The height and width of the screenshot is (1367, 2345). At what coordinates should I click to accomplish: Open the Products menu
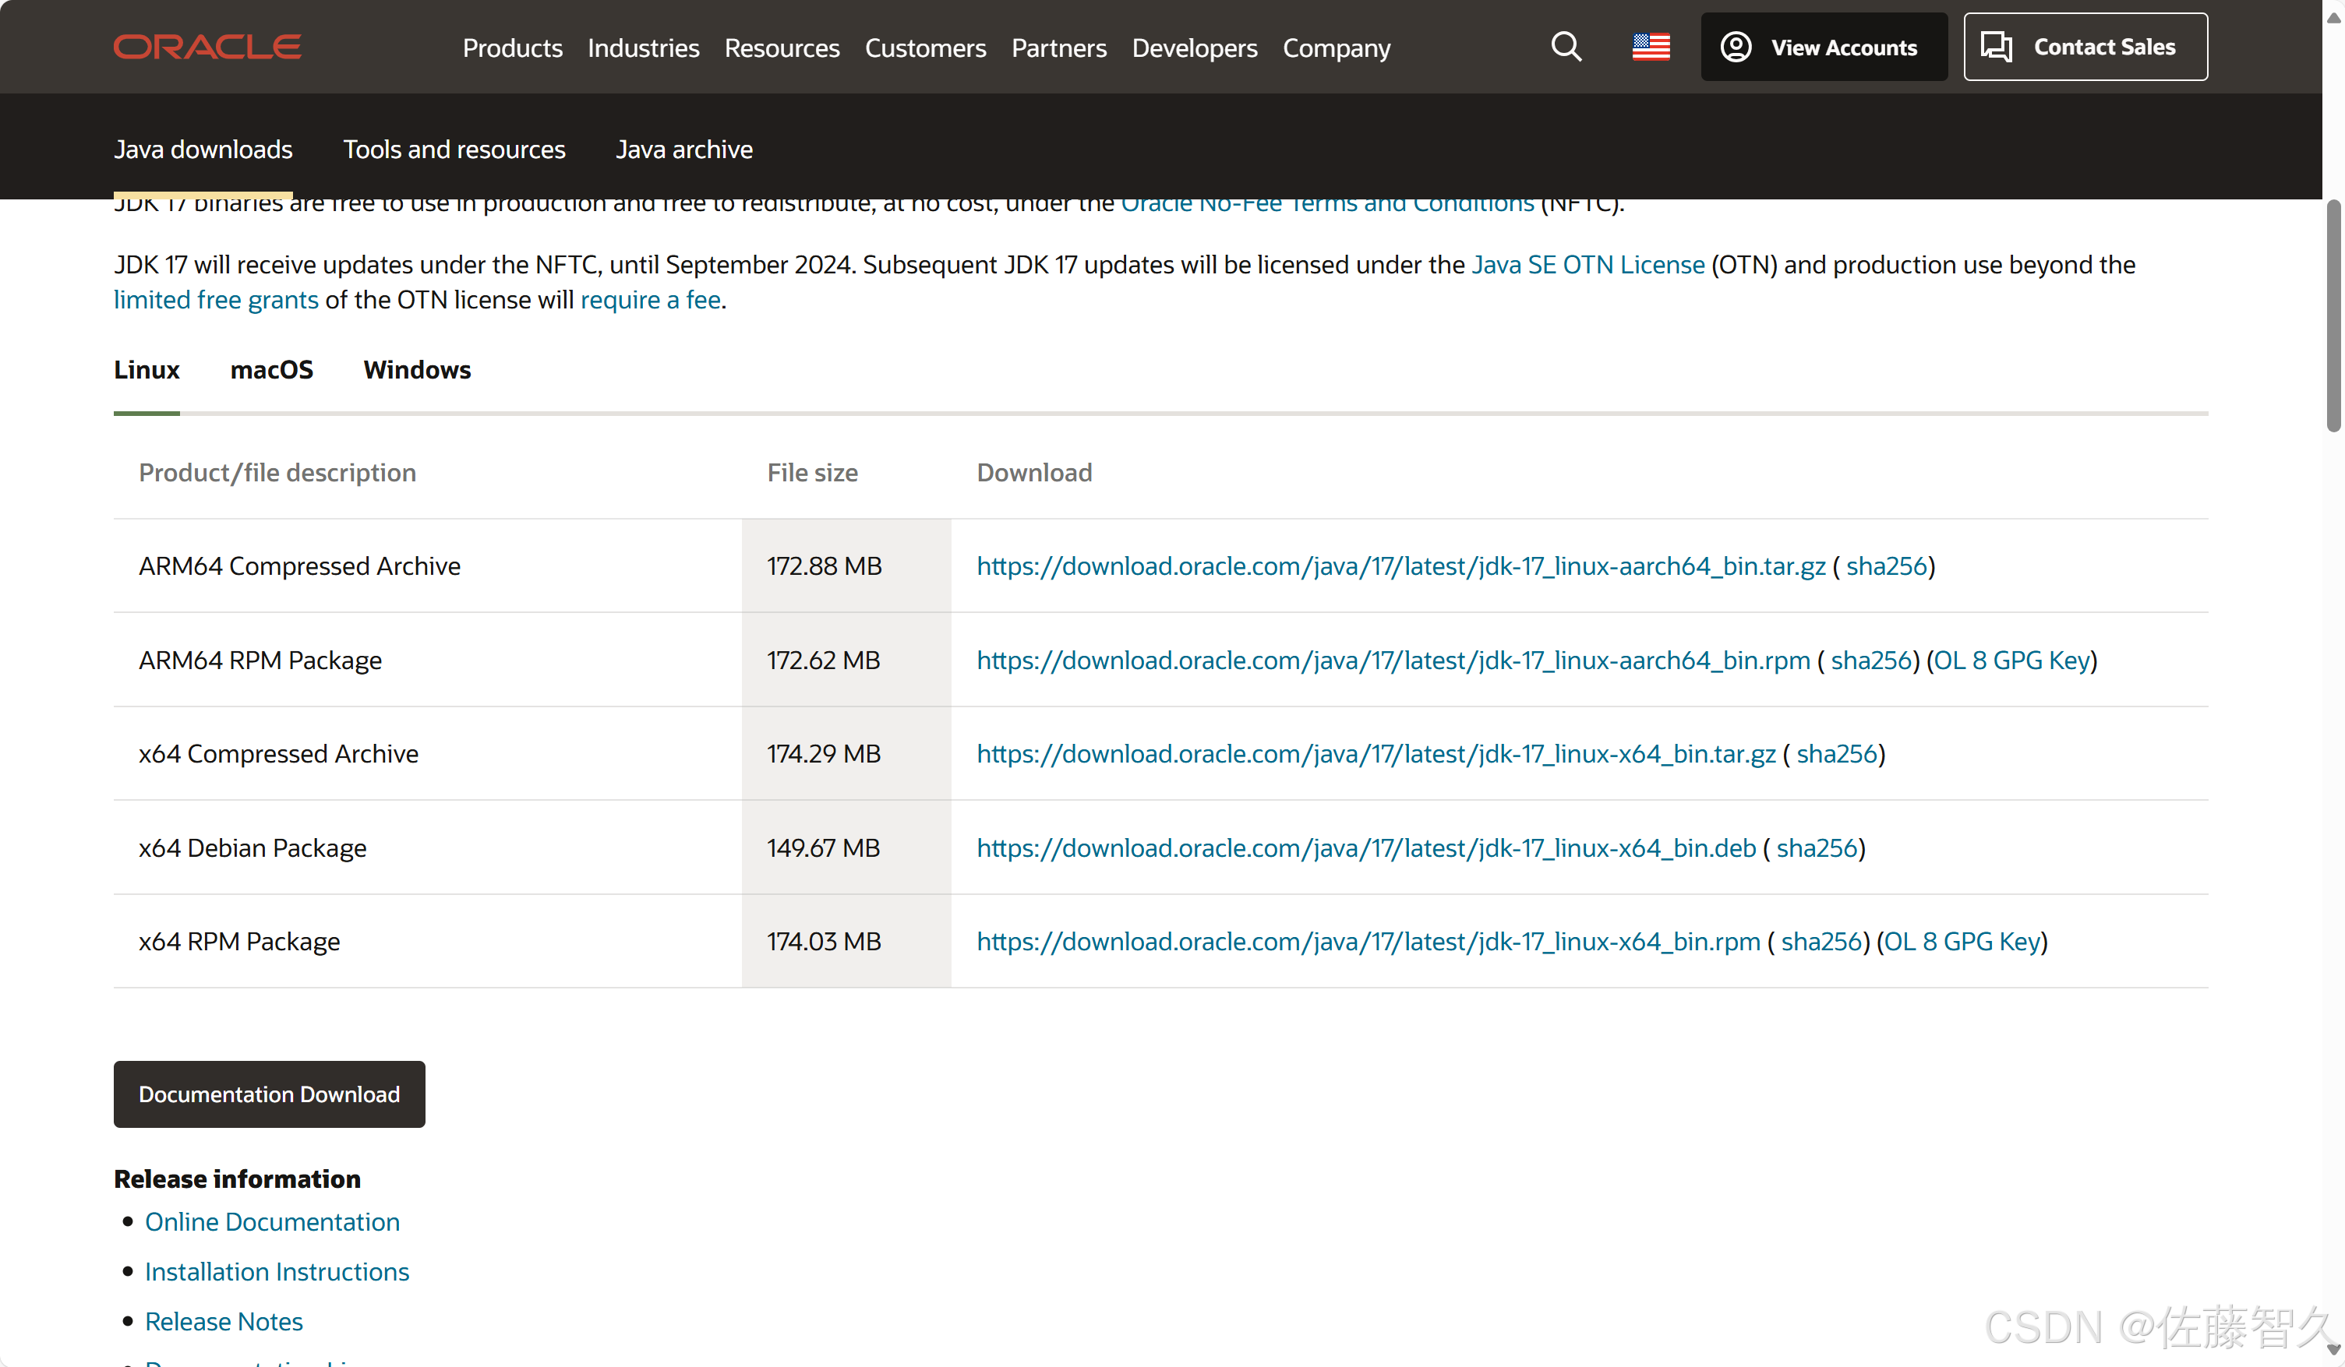[512, 48]
